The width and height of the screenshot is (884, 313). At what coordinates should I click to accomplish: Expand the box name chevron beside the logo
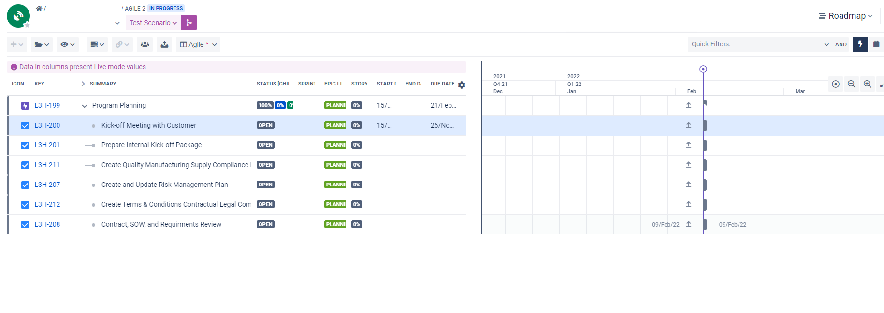(x=117, y=23)
